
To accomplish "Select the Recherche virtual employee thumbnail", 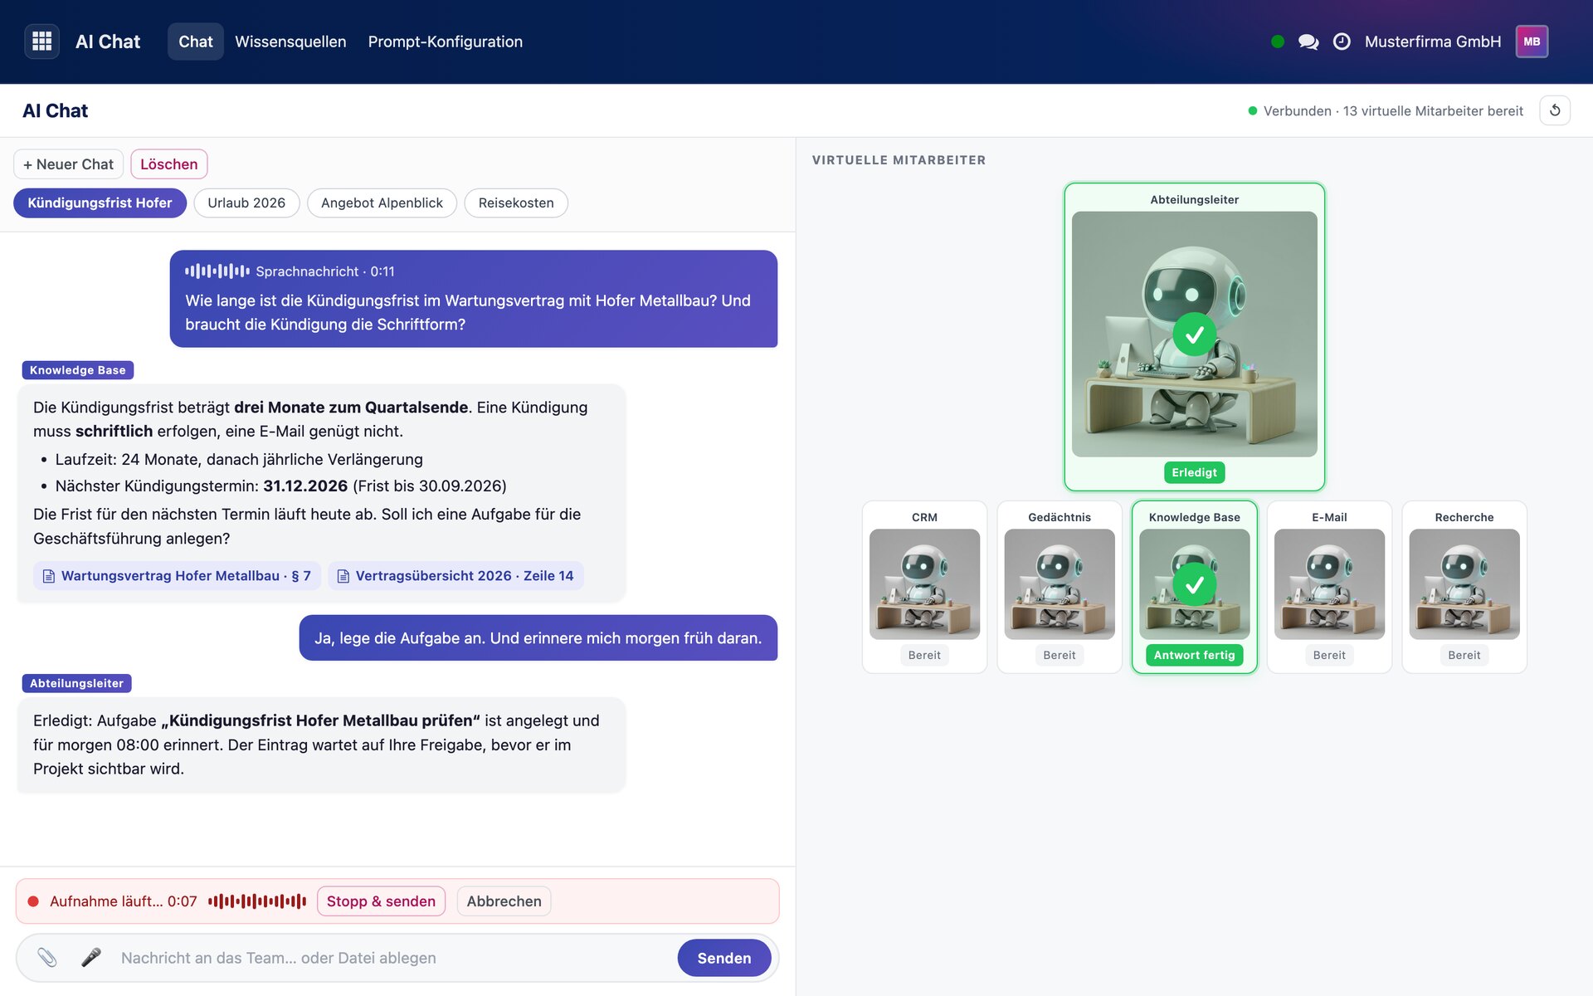I will 1464,584.
